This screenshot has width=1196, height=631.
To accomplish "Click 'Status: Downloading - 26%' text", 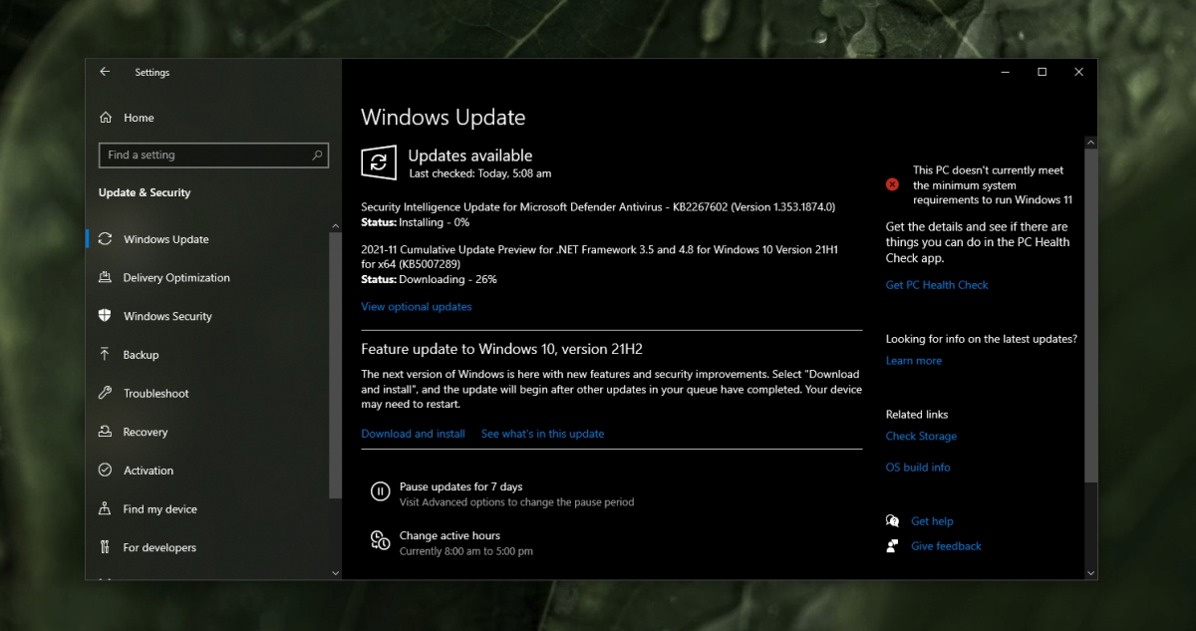I will click(x=429, y=280).
